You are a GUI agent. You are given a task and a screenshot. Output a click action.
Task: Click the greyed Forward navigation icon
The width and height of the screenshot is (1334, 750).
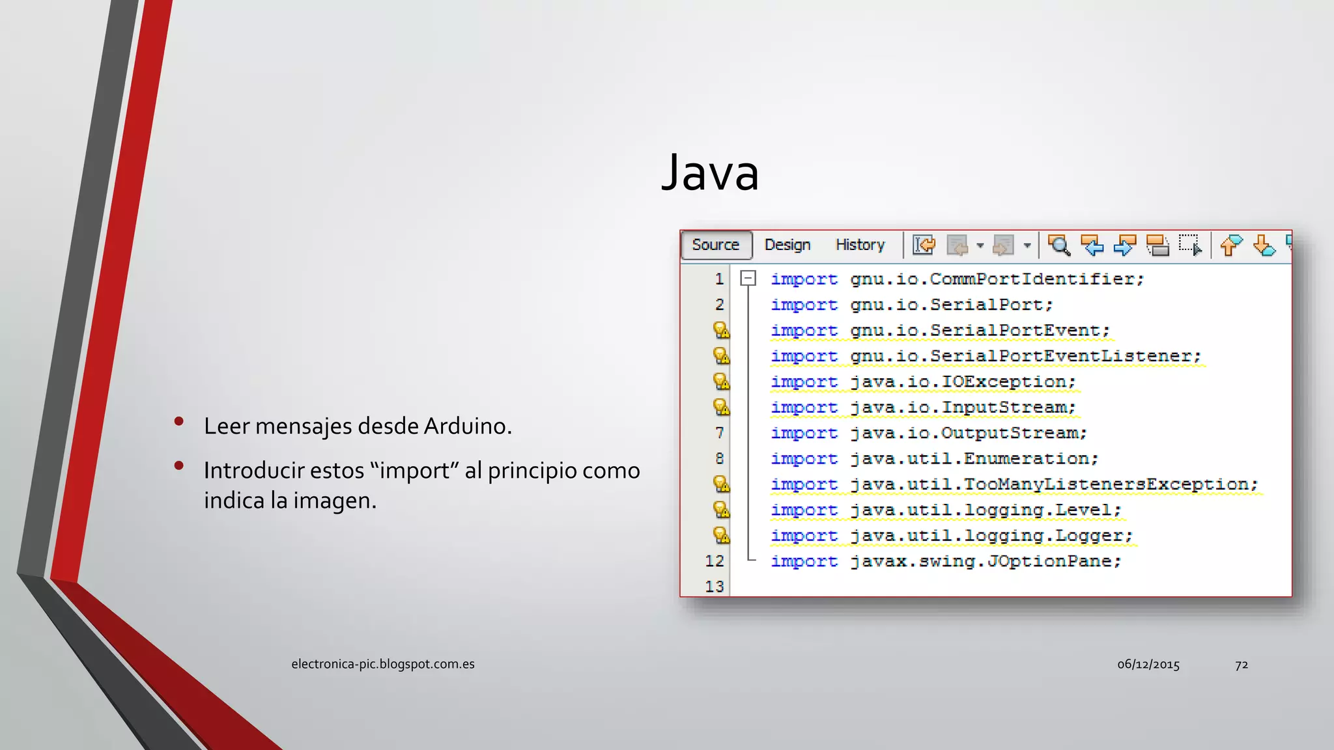click(x=1003, y=245)
